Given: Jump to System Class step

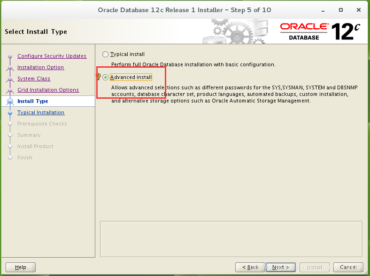Looking at the screenshot, I should pos(34,79).
